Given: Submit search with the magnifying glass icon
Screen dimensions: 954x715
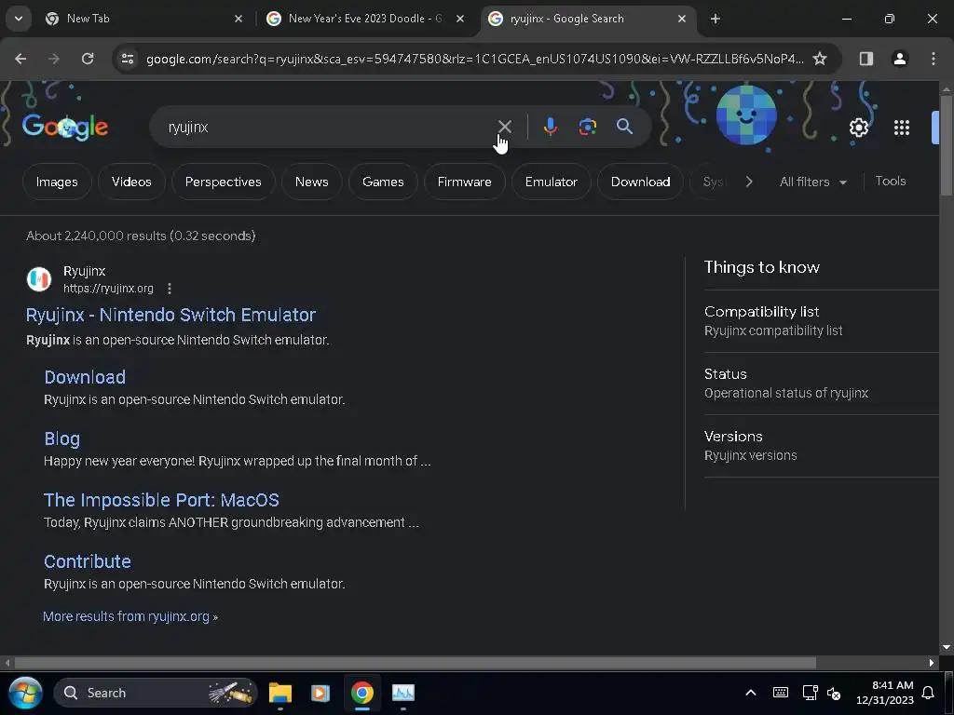Looking at the screenshot, I should point(624,127).
